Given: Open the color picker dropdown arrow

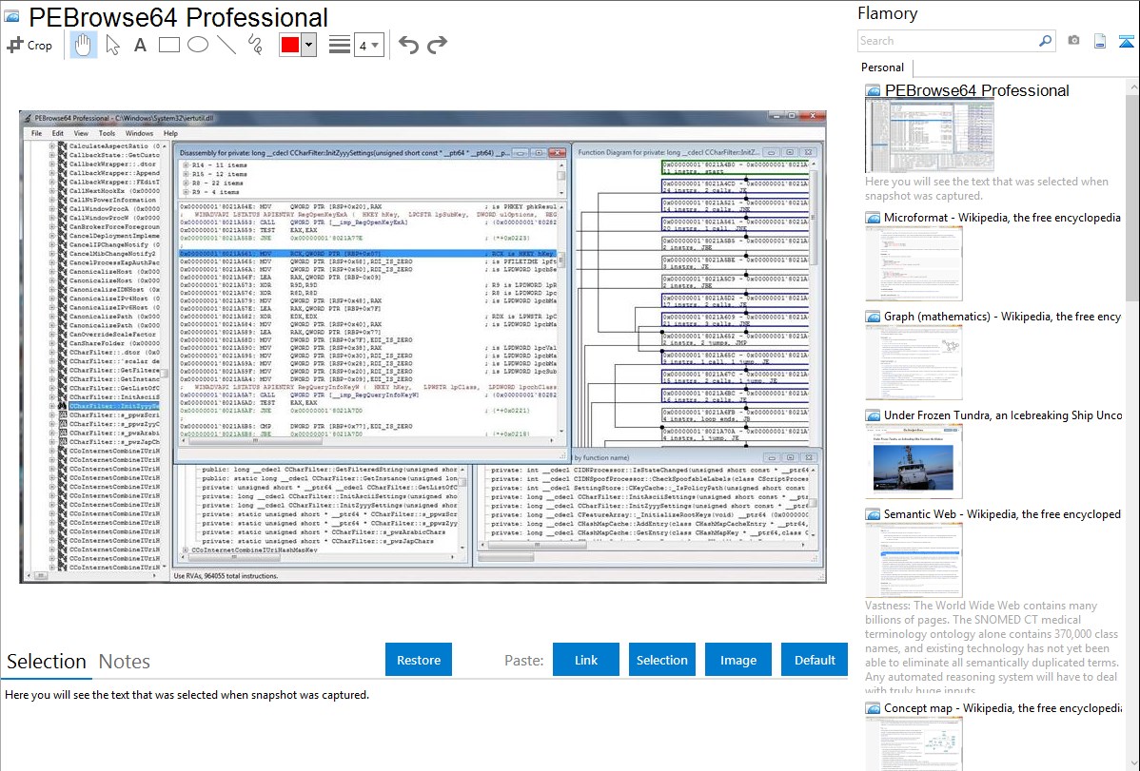Looking at the screenshot, I should (309, 45).
